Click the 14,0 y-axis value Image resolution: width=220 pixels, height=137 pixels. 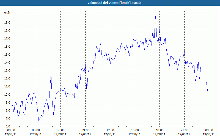7,62
